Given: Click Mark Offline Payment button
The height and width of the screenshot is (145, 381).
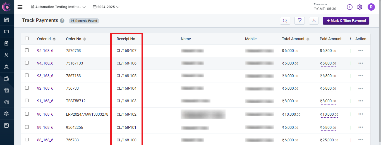Looking at the screenshot, I should (x=346, y=21).
